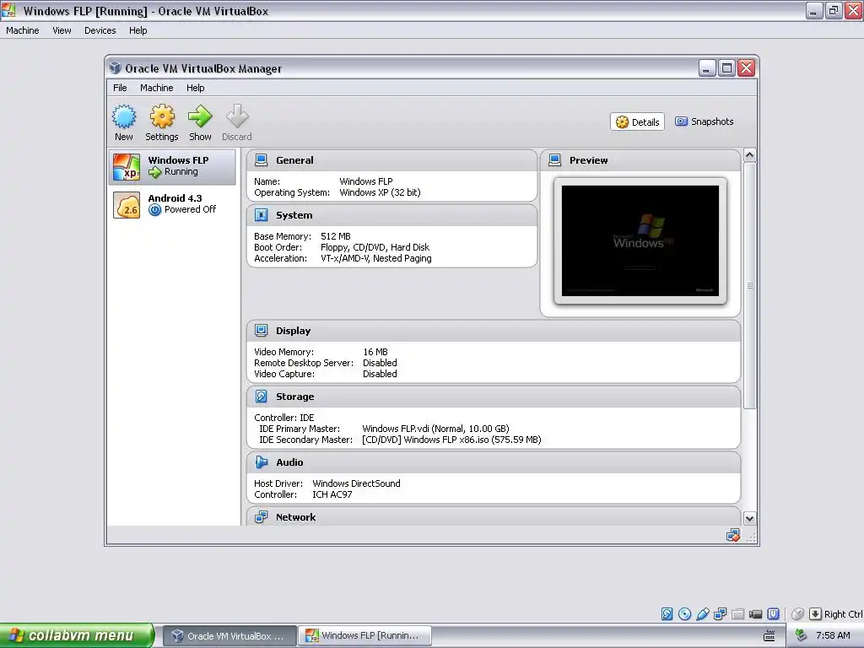Collapse the Network section header
This screenshot has height=648, width=864.
point(493,517)
